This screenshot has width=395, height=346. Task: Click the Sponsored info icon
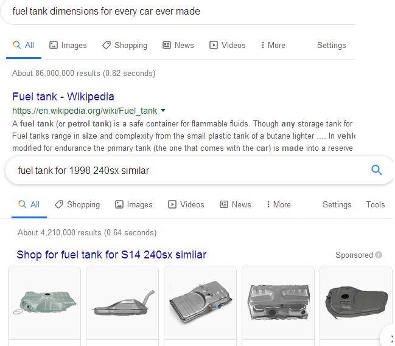(379, 255)
